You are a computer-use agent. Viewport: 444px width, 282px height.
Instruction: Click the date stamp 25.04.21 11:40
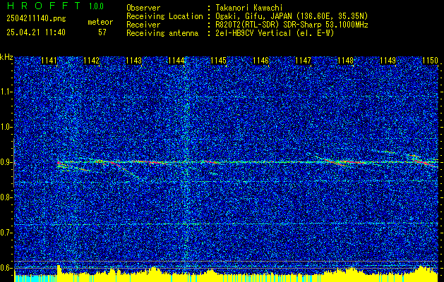(36, 32)
